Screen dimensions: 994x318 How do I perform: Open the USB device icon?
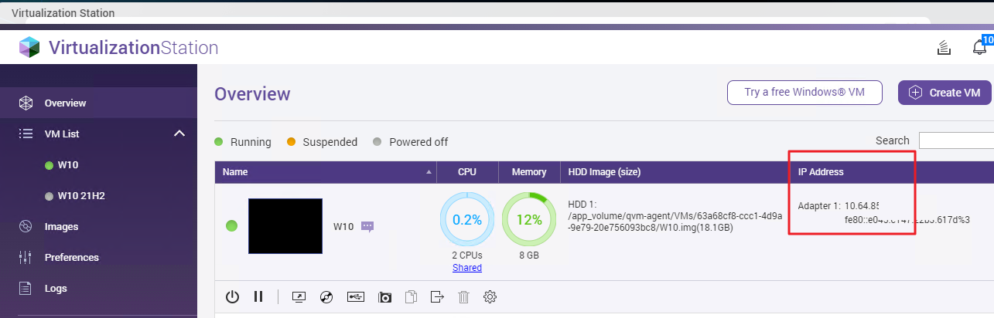pos(355,296)
